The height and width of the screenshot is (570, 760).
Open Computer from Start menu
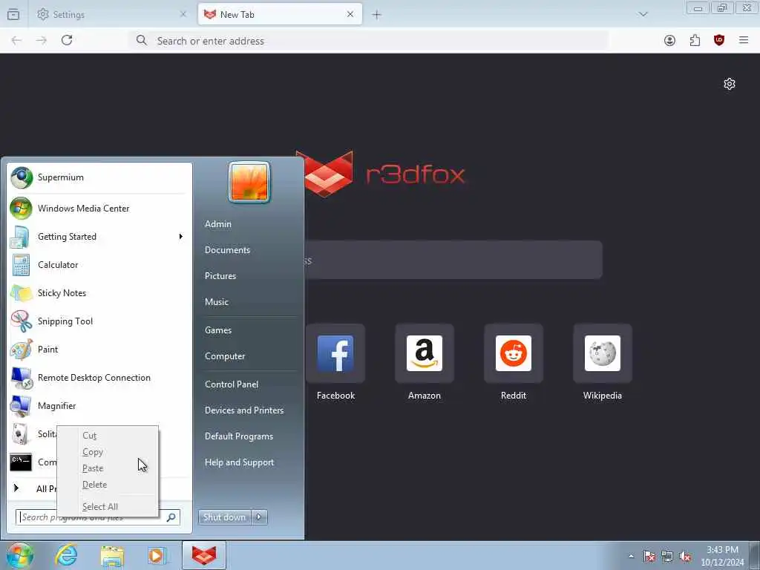coord(225,356)
